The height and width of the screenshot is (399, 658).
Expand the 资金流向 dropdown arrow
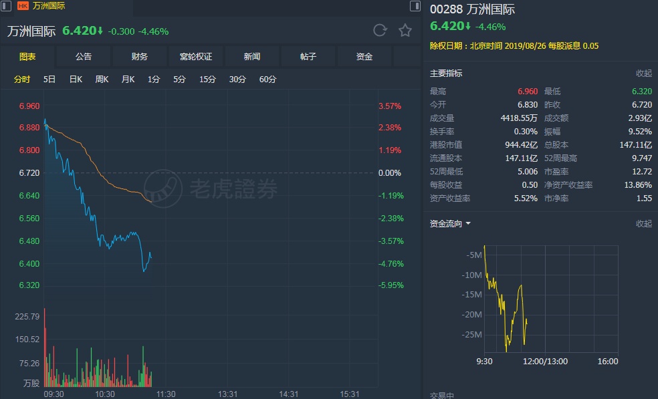pos(468,224)
